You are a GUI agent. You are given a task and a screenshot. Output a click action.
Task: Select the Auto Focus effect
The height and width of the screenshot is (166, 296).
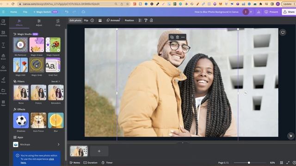point(38,120)
